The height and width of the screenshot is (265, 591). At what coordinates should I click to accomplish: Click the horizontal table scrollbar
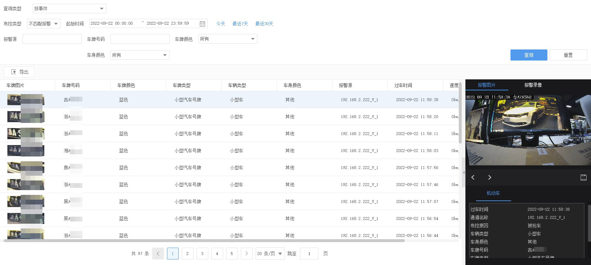pyautogui.click(x=204, y=241)
